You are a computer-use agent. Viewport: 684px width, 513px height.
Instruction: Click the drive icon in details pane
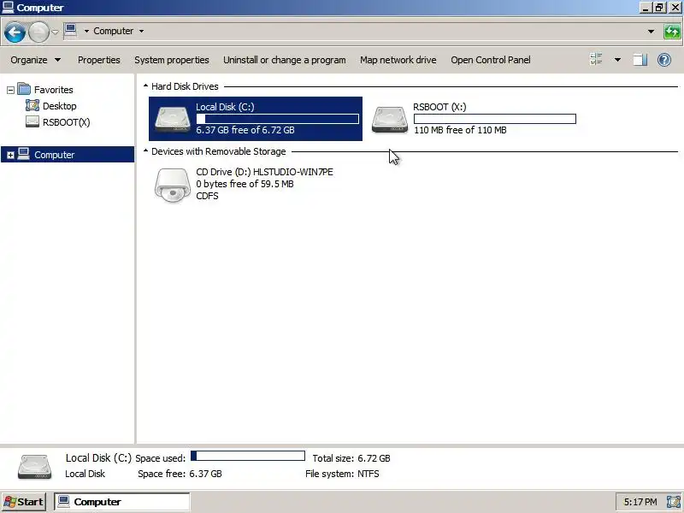34,467
